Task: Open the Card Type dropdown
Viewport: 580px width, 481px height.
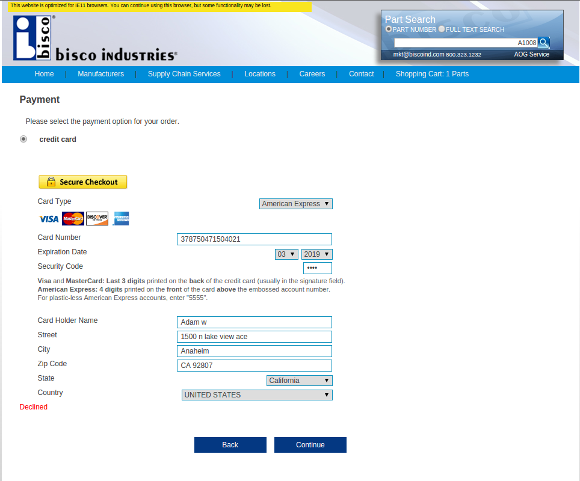Action: [296, 204]
